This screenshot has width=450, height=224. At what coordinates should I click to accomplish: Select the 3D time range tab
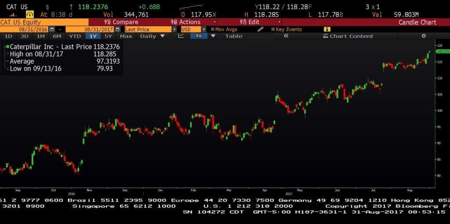pos(25,36)
